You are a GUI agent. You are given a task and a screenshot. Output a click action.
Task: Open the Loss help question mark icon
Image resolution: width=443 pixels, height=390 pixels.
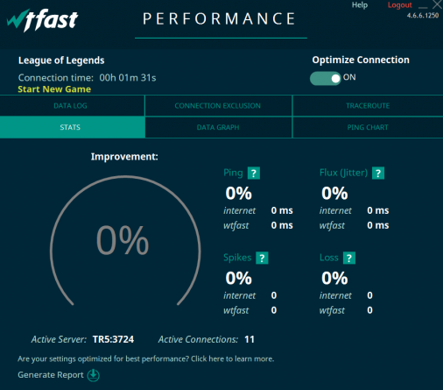pyautogui.click(x=349, y=258)
